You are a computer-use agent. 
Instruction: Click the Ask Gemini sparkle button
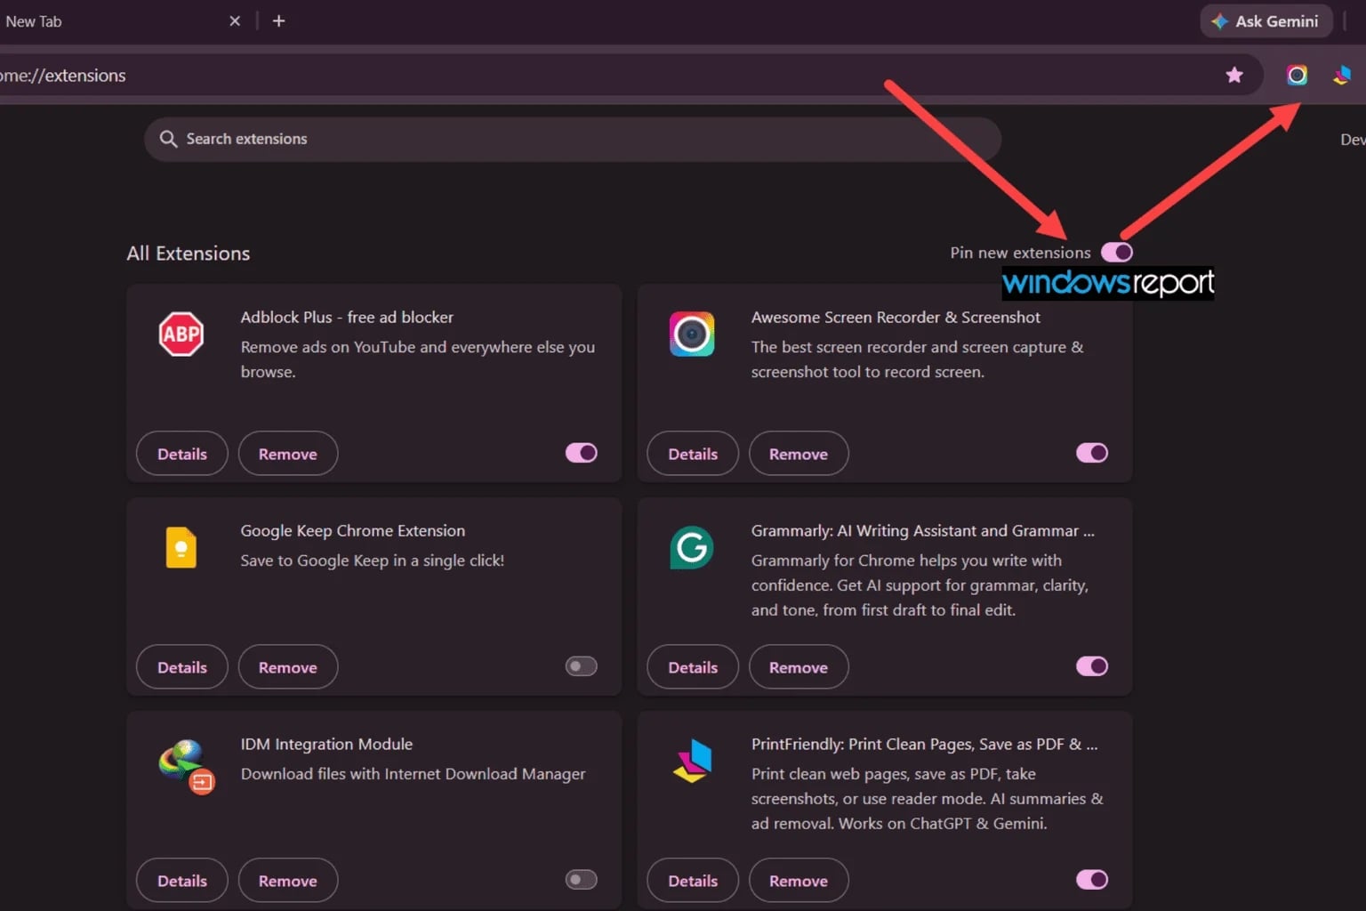point(1266,21)
